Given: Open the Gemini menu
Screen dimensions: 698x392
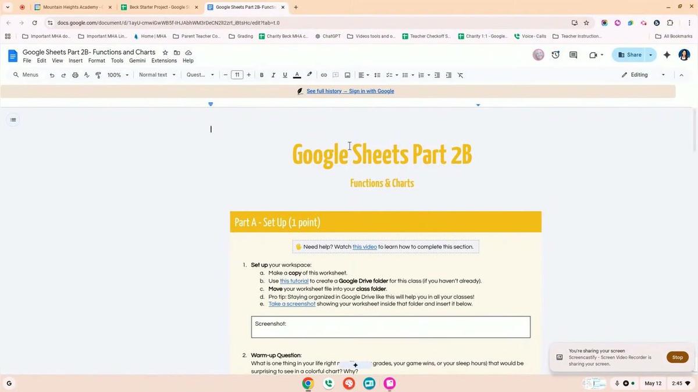Looking at the screenshot, I should pyautogui.click(x=137, y=60).
